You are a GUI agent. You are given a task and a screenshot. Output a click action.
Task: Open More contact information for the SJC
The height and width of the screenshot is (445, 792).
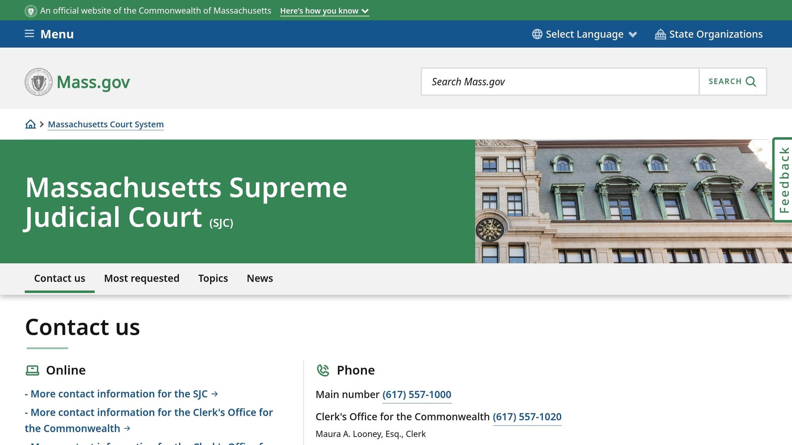[120, 394]
